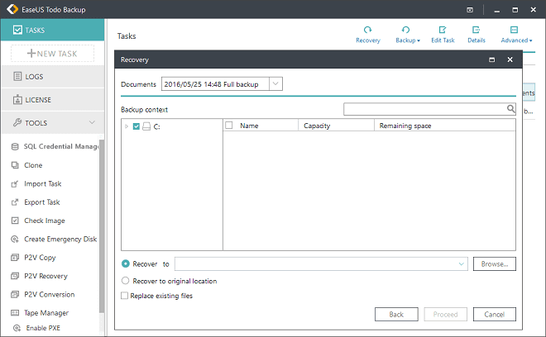
Task: Click the Enable PXE icon
Action: point(17,328)
